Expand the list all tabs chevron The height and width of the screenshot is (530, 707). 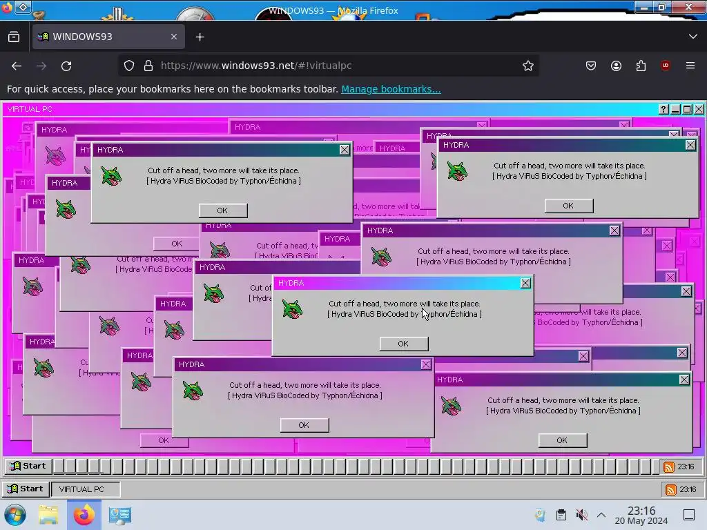693,37
